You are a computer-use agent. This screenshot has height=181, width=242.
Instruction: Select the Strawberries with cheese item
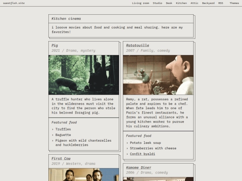coord(153,148)
